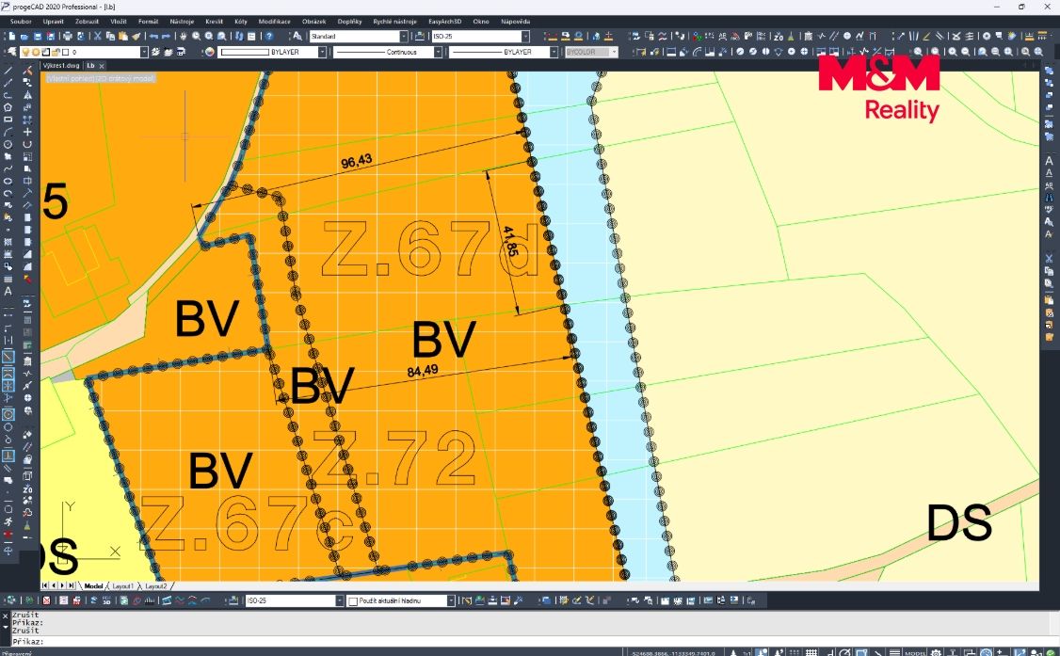Click the Cut scissors icon
The height and width of the screenshot is (656, 1060).
[97, 37]
